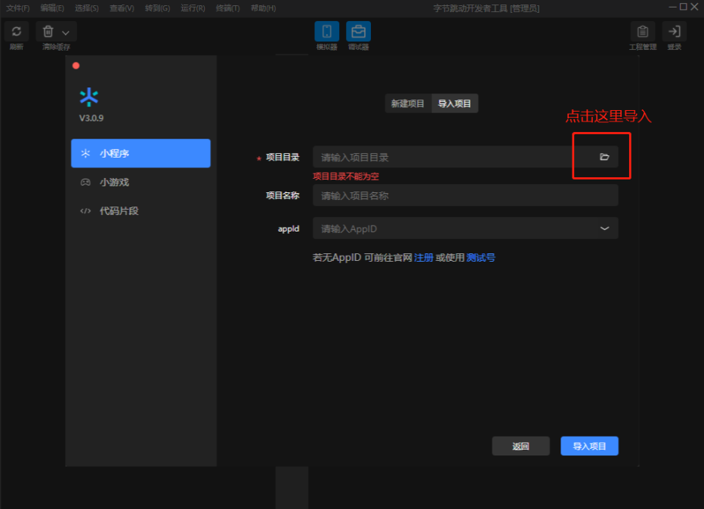Open the 运行(R) menu

pos(193,8)
